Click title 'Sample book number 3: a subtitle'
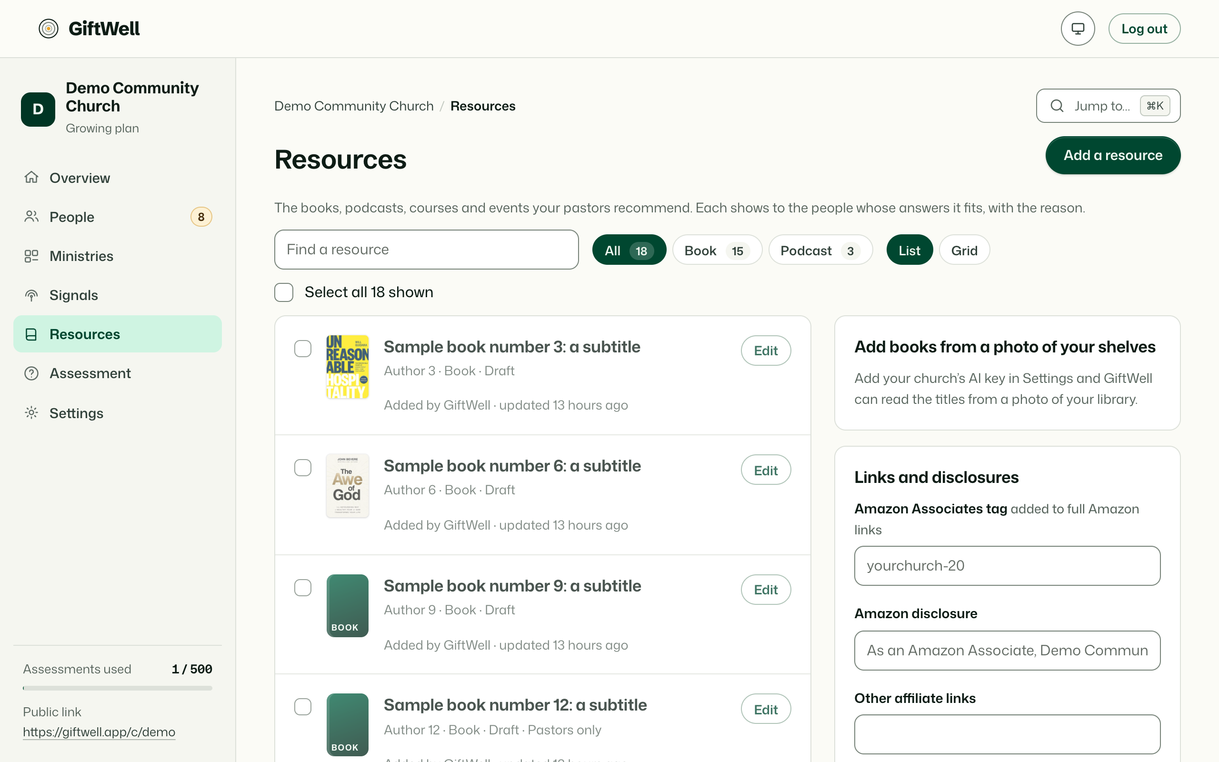Screen dimensions: 1219x762 512,347
